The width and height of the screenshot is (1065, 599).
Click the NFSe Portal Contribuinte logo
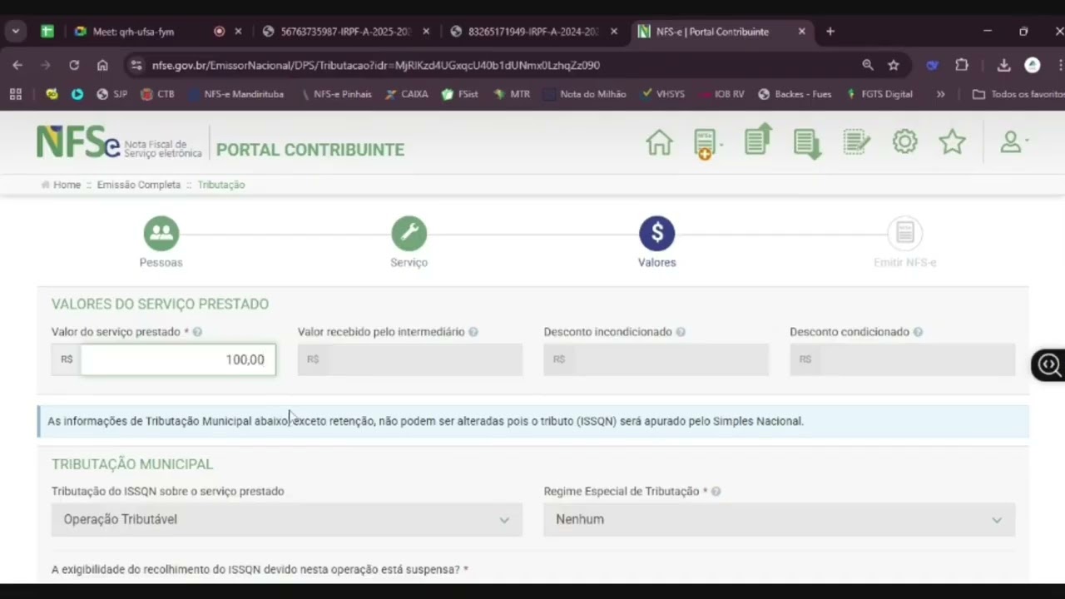pyautogui.click(x=220, y=143)
